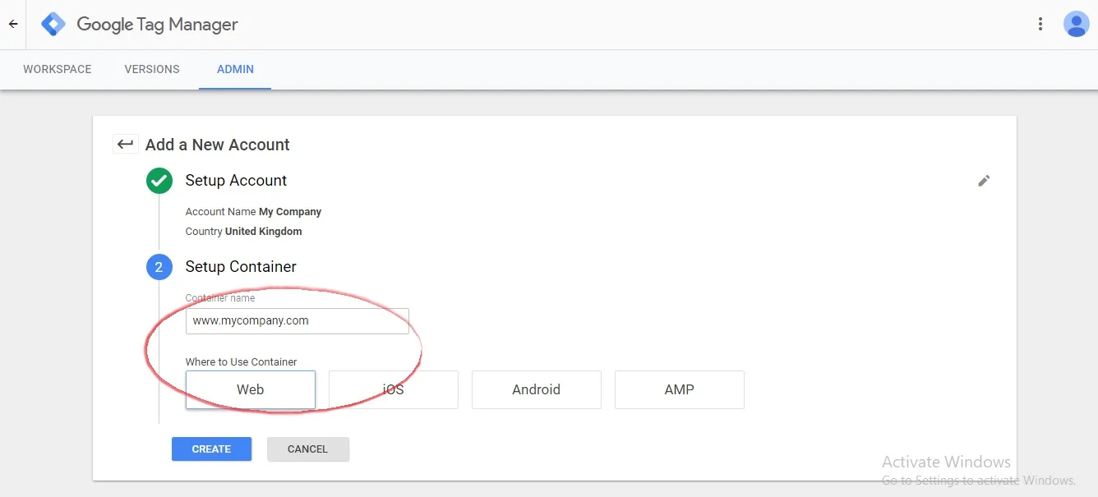The height and width of the screenshot is (497, 1098).
Task: Click the Google Tag Manager title text
Action: (x=157, y=25)
